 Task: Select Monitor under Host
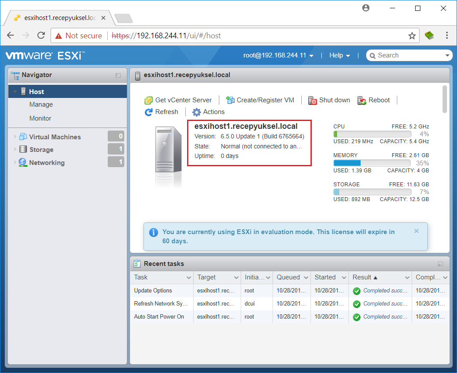pos(40,118)
